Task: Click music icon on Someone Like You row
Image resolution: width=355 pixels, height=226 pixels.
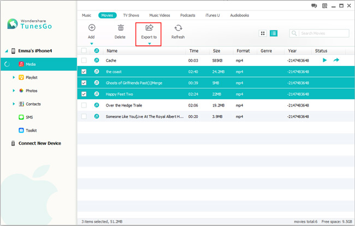Action: click(x=97, y=116)
